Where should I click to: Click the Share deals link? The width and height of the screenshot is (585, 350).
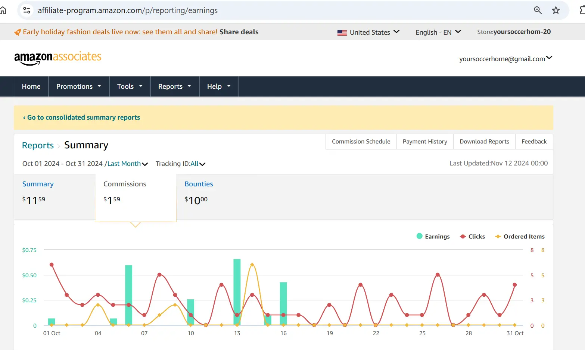pos(239,32)
